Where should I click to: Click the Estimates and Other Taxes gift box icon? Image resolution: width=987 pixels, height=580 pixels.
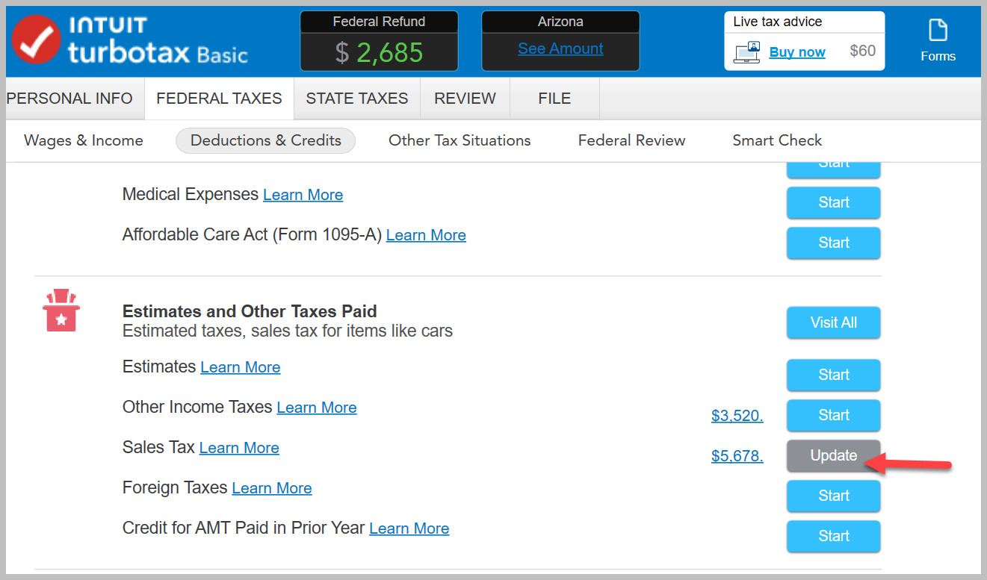tap(61, 310)
